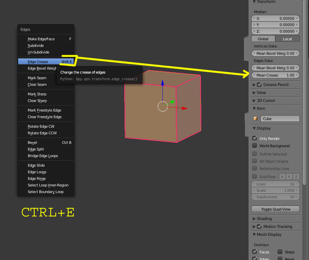This screenshot has width=309, height=260.
Task: Click the grid Lines value field
Action: (x=276, y=184)
